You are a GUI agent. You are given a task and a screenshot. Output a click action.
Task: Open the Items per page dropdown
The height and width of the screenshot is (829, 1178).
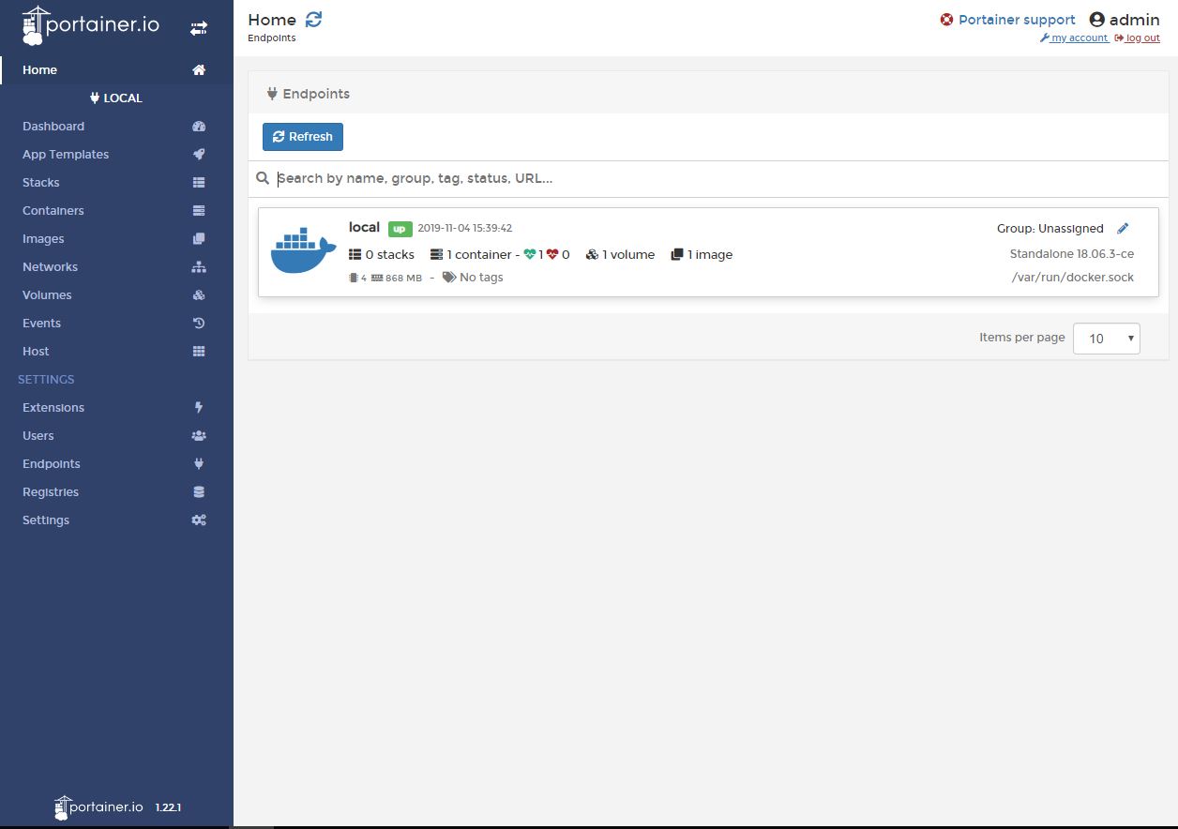(x=1106, y=339)
